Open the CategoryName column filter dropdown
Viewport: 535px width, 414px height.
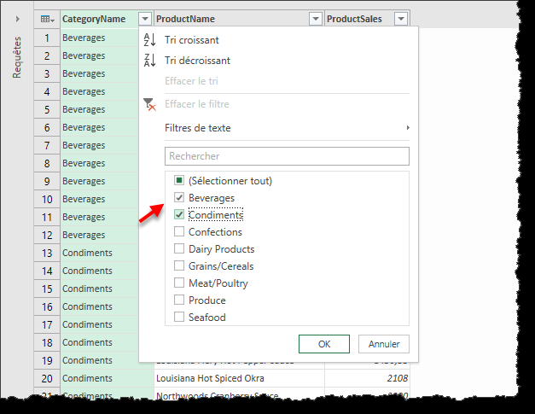(x=145, y=19)
